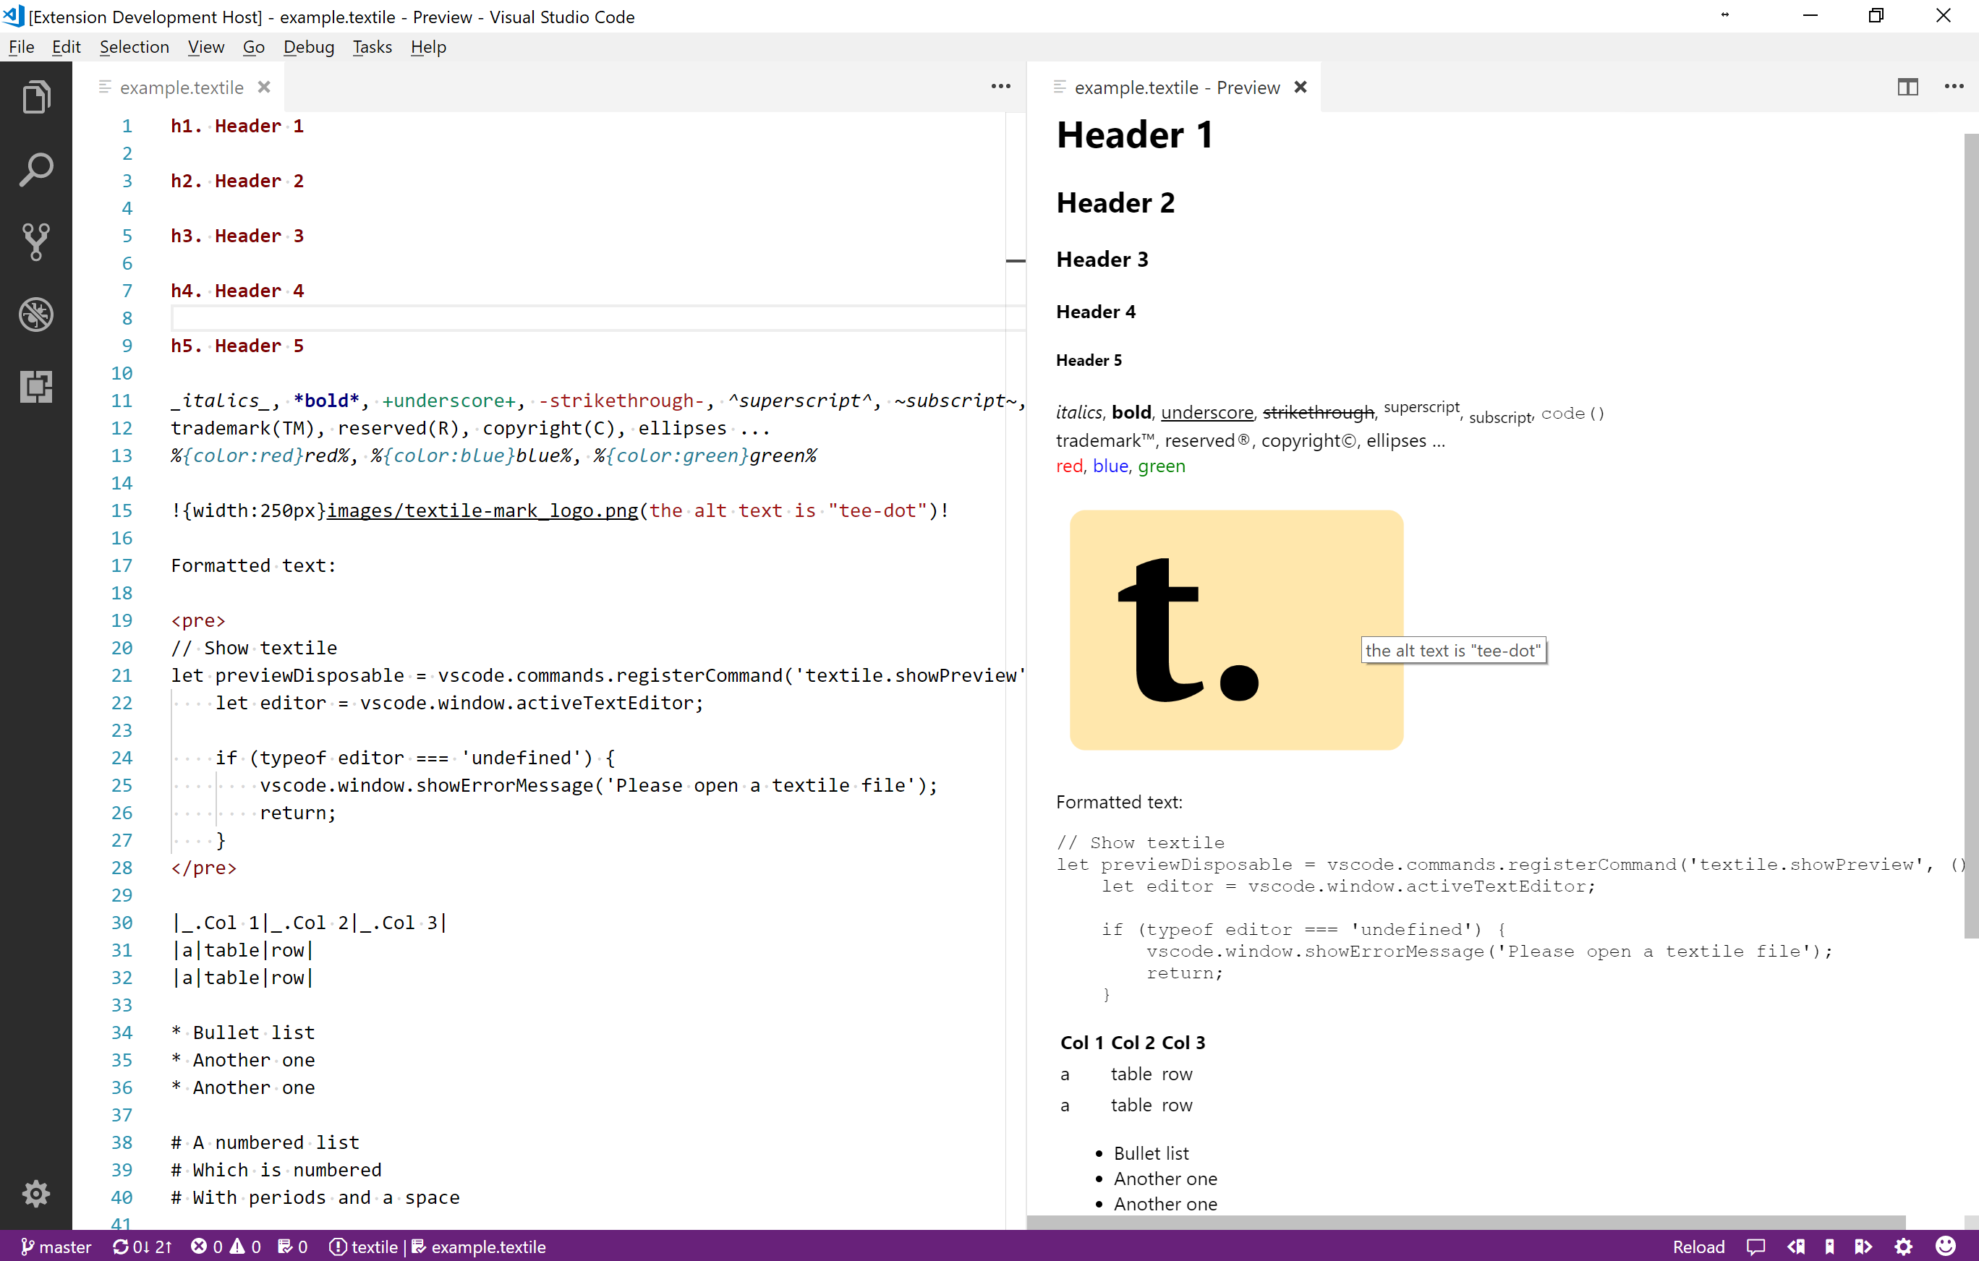1979x1261 pixels.
Task: Open the Explorer view in activity bar
Action: [36, 98]
